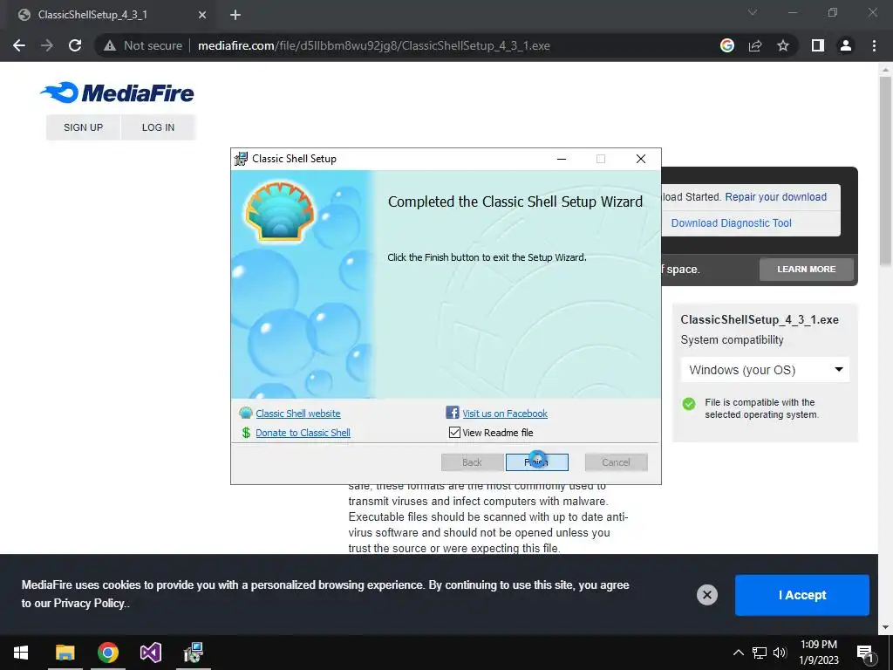Click the Finish button in Classic Shell Setup
893x670 pixels.
(536, 462)
